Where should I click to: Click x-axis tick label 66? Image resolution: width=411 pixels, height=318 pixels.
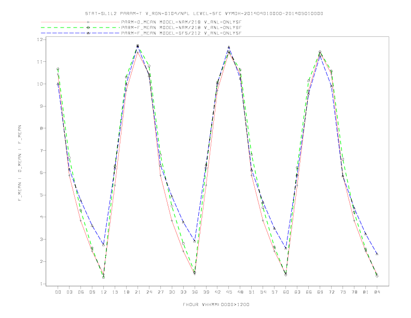tap(309, 292)
